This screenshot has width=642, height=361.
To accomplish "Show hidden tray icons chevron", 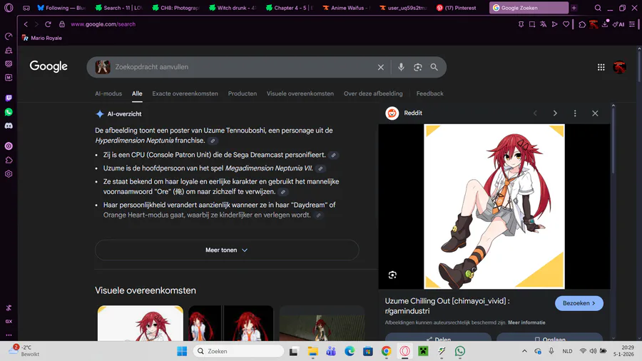I will [x=524, y=351].
